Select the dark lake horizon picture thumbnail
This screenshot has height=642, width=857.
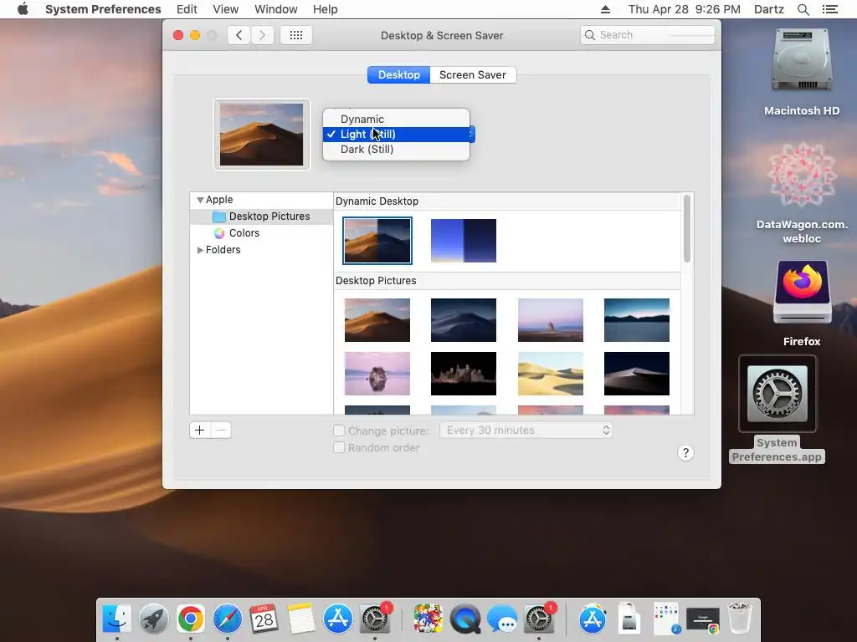pos(637,320)
